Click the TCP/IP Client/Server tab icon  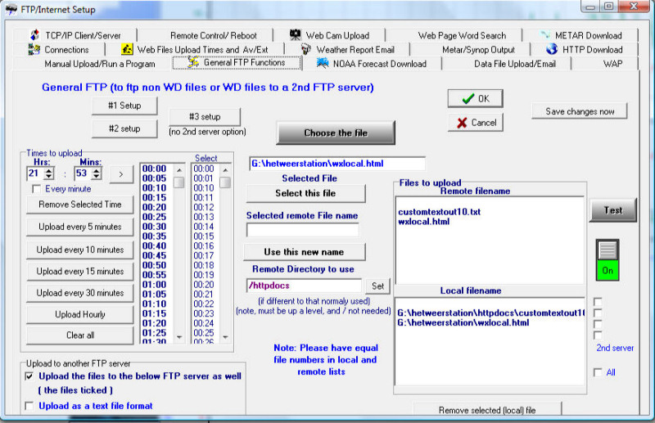tap(35, 35)
